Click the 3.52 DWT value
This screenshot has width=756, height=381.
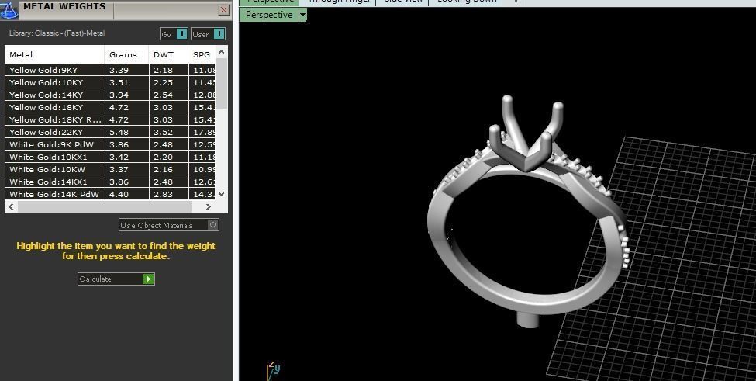click(x=164, y=132)
